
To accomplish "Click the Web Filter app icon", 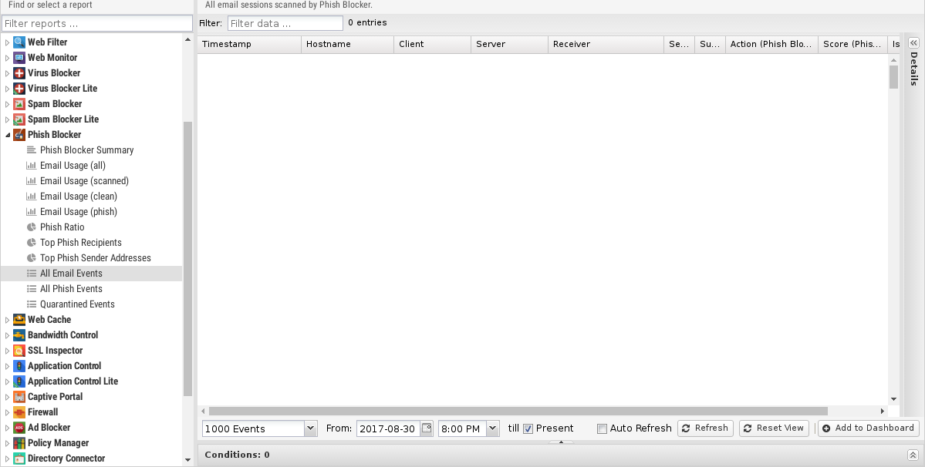I will (19, 42).
